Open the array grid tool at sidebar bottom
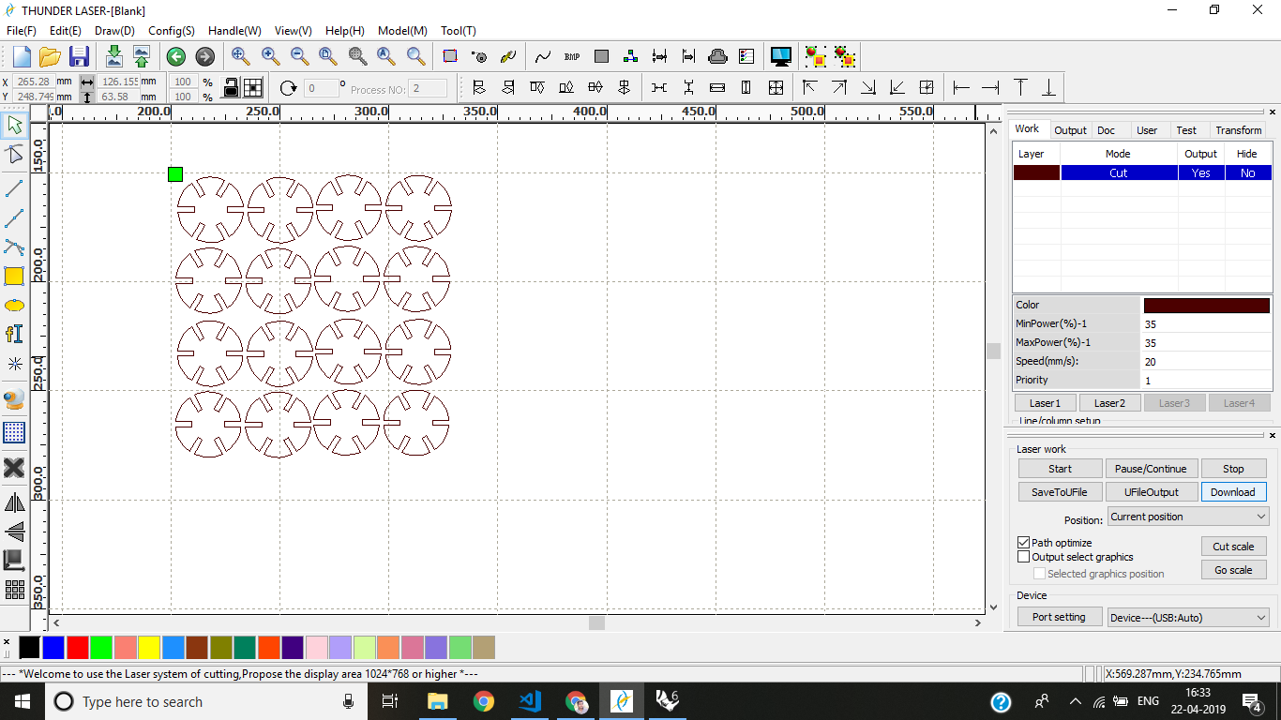1281x720 pixels. click(x=14, y=590)
